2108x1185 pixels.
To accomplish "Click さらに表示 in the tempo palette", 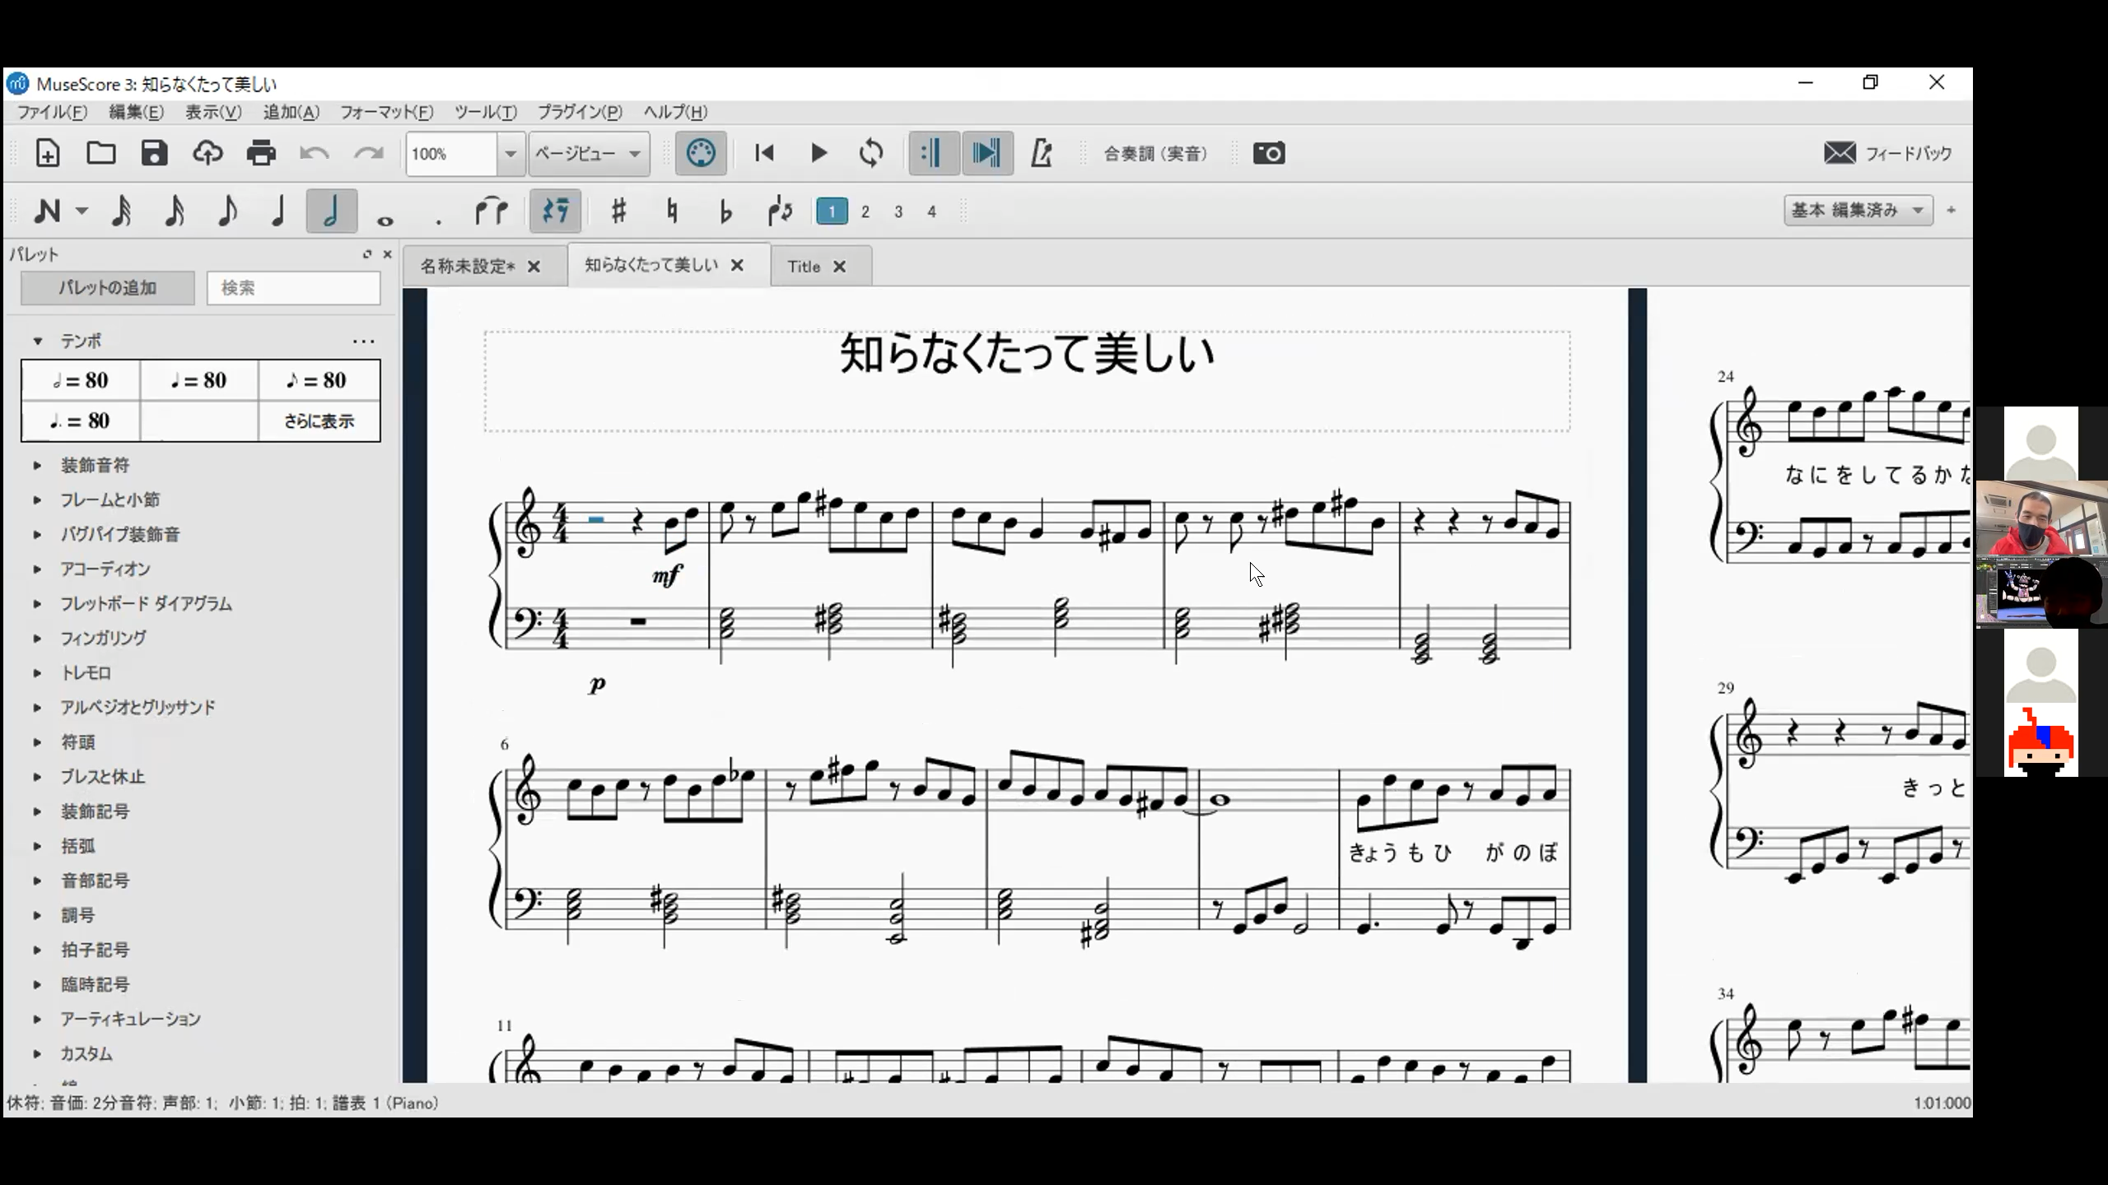I will point(319,421).
